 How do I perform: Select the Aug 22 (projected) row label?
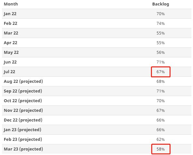pos(23,82)
